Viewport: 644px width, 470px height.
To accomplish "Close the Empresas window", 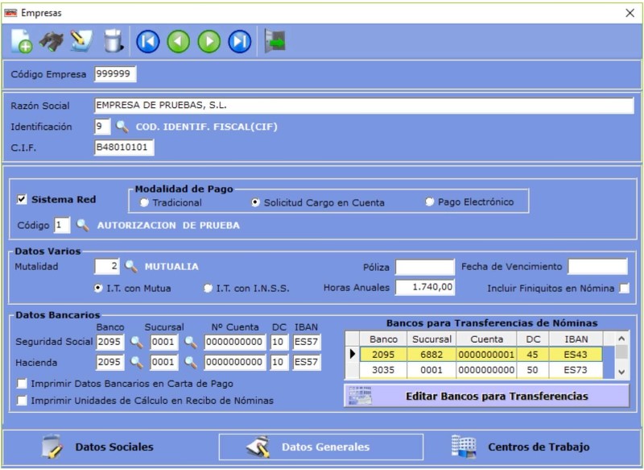I will pyautogui.click(x=630, y=13).
